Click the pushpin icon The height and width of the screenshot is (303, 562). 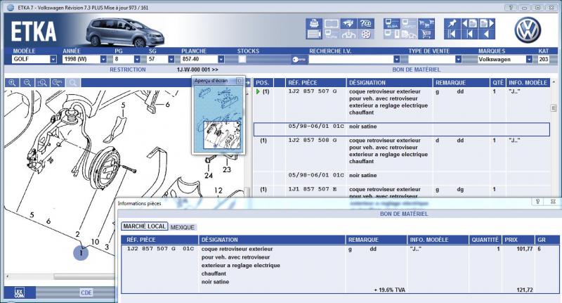(x=452, y=24)
